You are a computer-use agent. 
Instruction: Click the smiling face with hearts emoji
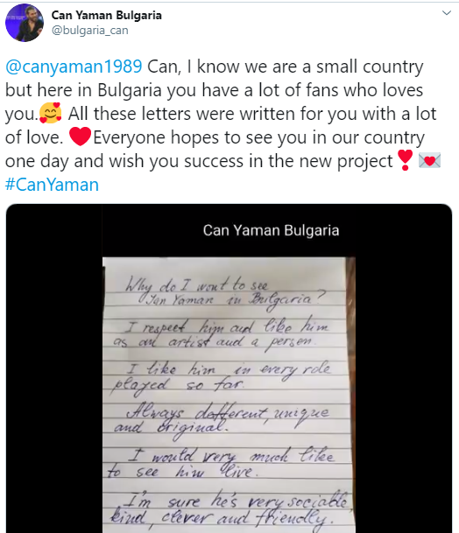click(x=50, y=113)
